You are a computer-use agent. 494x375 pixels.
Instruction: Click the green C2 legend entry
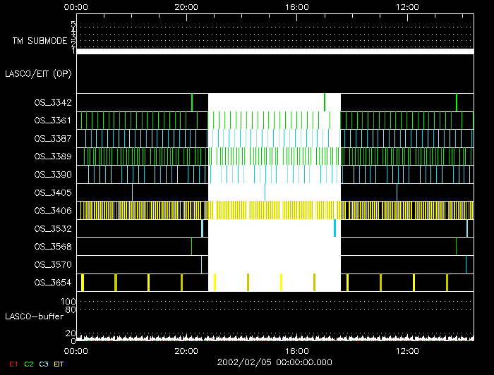(28, 364)
